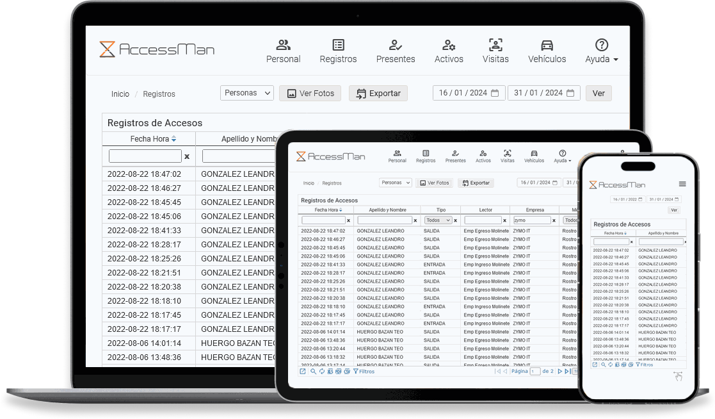This screenshot has height=419, width=715.
Task: Click the AccessMan logo on the phone
Action: pos(617,185)
